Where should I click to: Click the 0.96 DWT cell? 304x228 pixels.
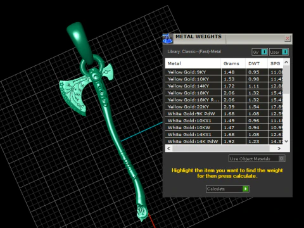[x=257, y=121]
